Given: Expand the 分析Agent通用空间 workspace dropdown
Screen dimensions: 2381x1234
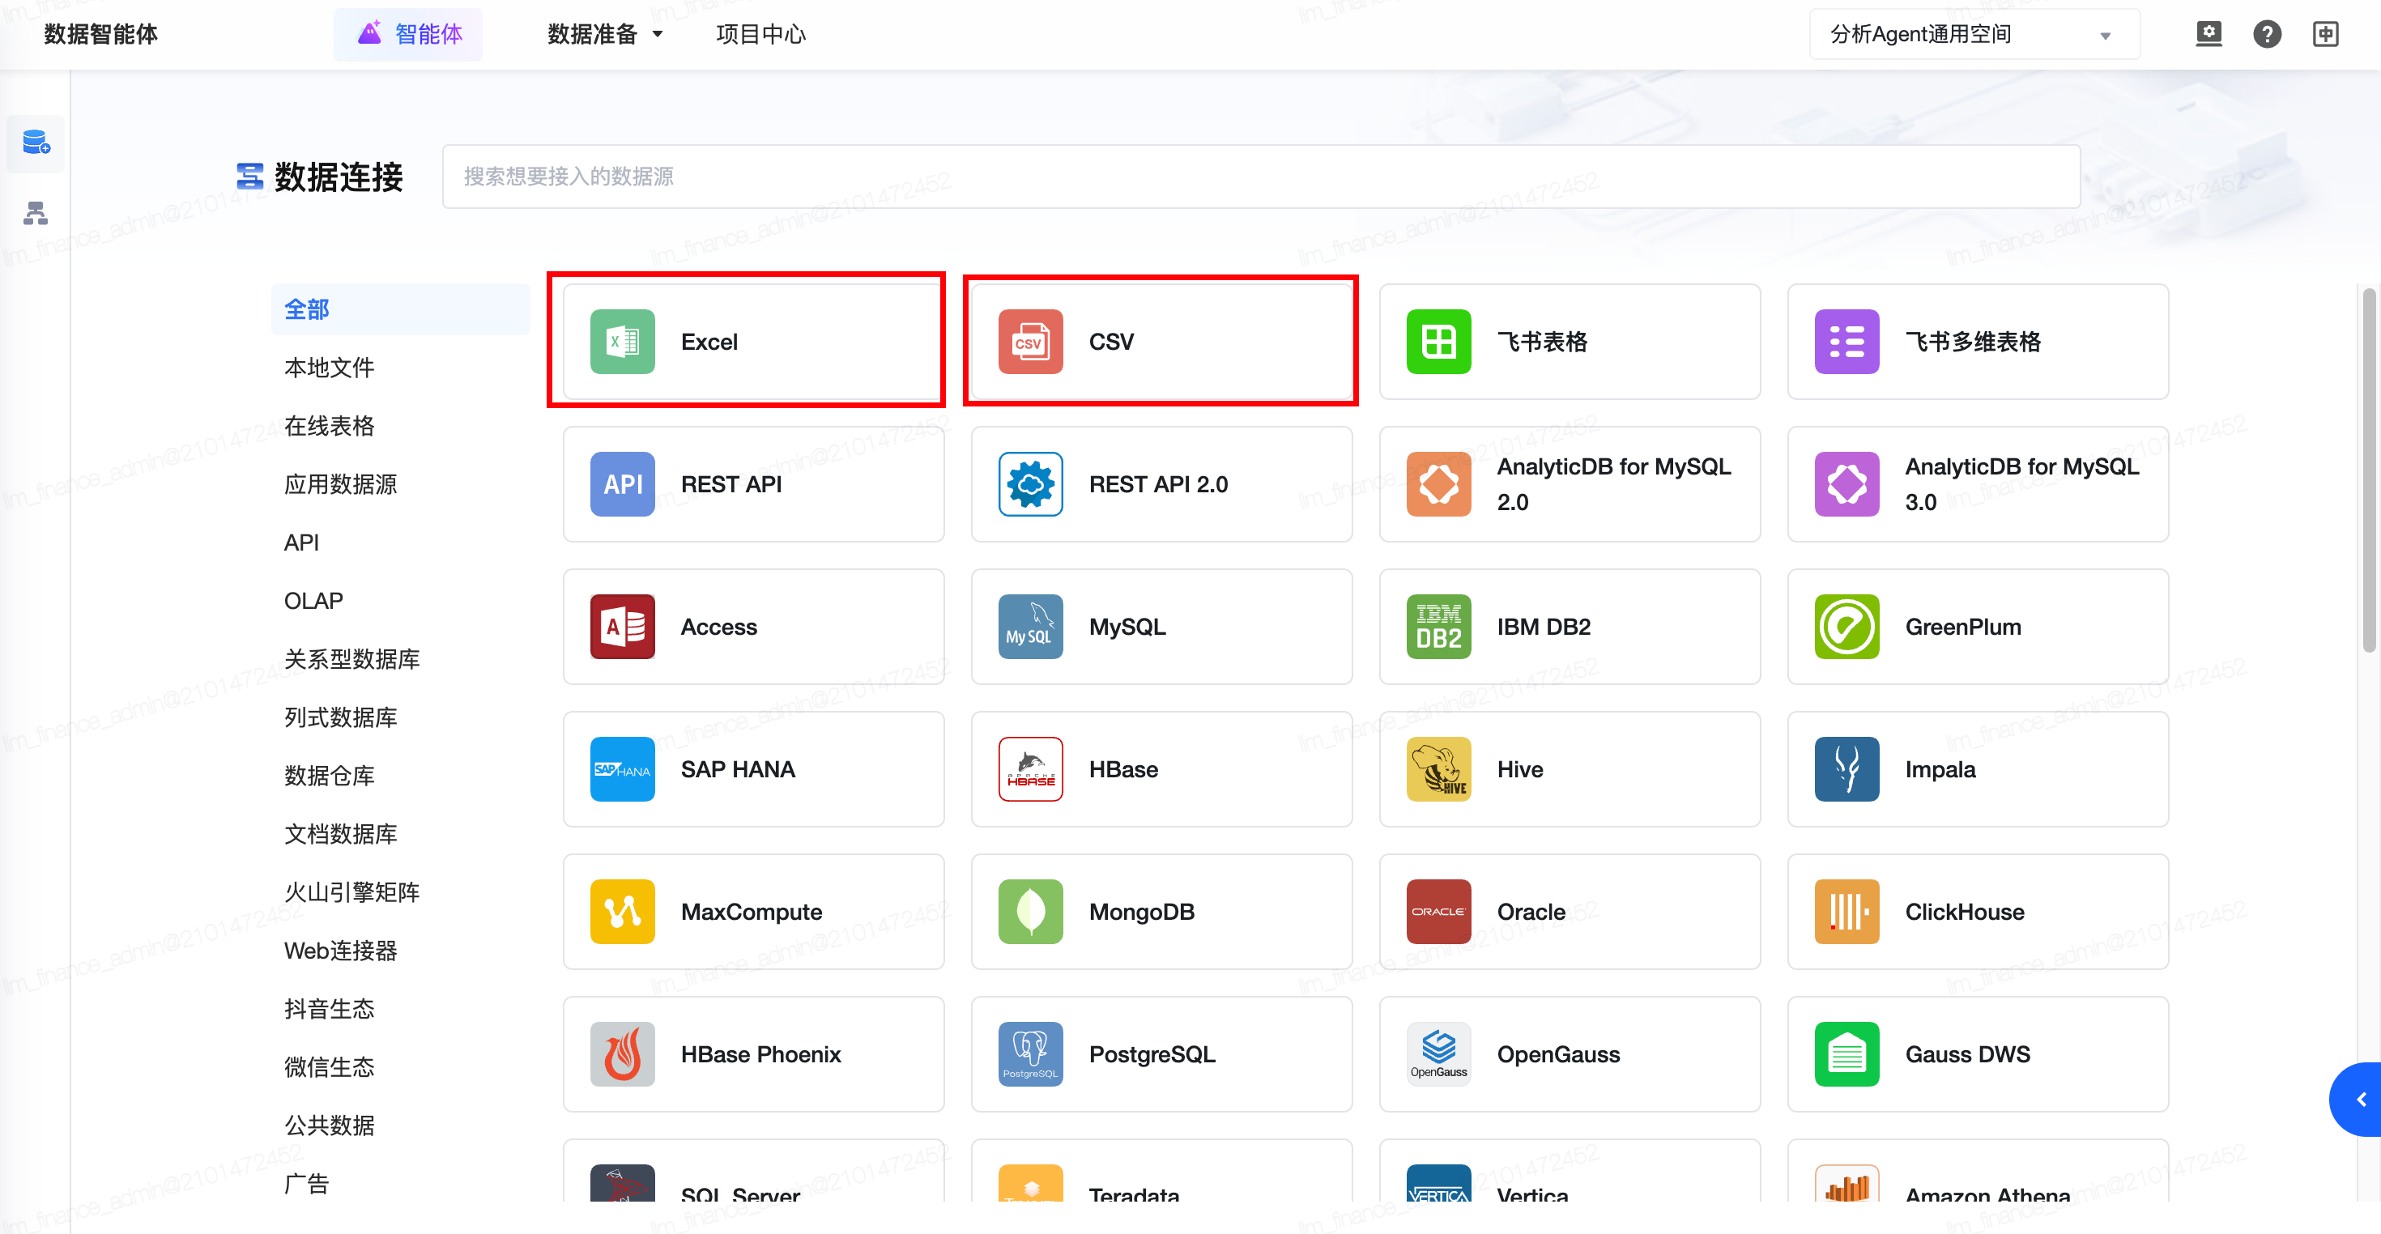Looking at the screenshot, I should pos(1974,34).
